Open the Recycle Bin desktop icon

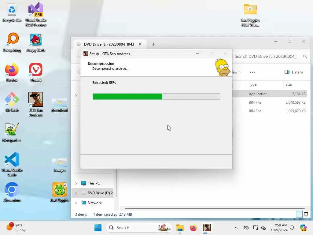click(x=12, y=13)
